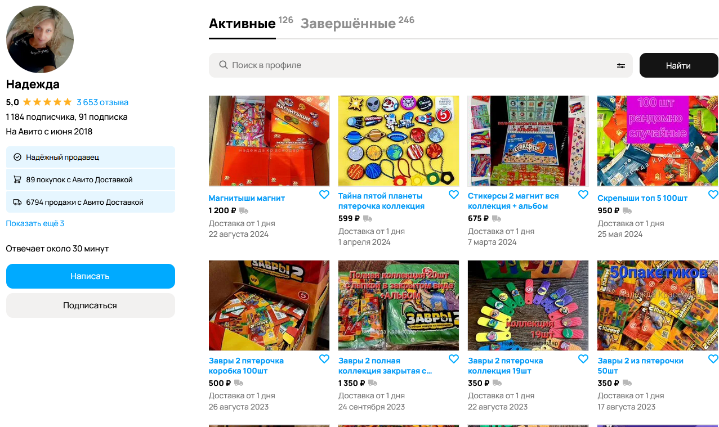Expand Показать ещё 3 badges

click(35, 223)
